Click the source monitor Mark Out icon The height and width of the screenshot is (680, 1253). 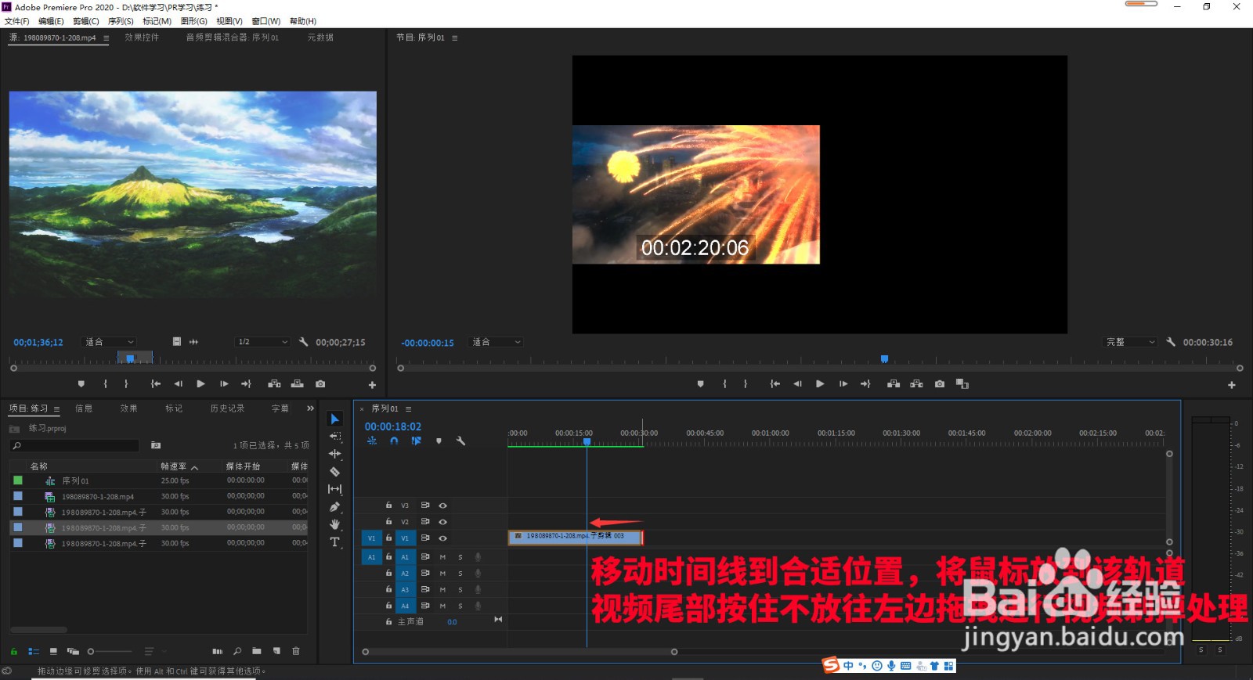[x=126, y=384]
